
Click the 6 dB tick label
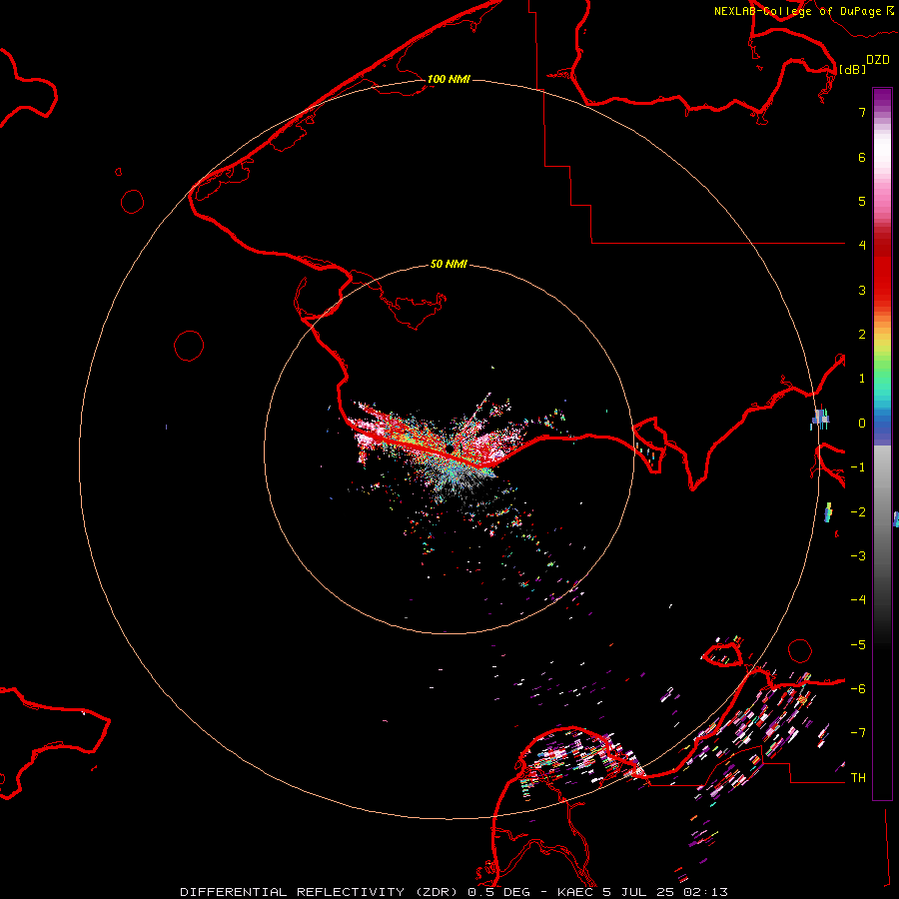pyautogui.click(x=862, y=157)
